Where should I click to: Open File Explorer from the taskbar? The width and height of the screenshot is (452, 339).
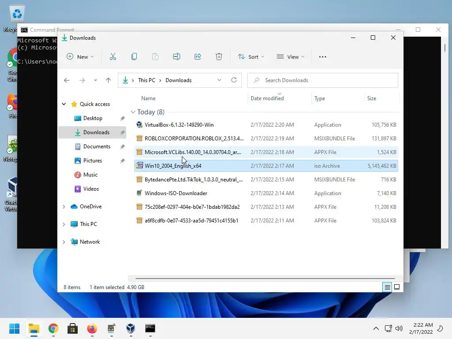click(34, 328)
